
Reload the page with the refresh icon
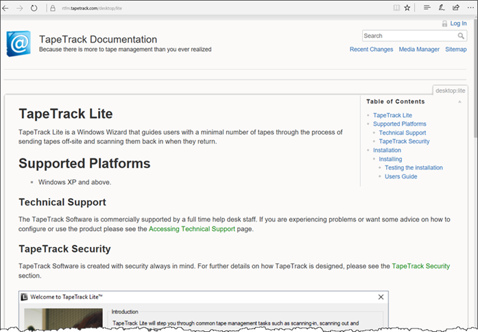click(34, 8)
